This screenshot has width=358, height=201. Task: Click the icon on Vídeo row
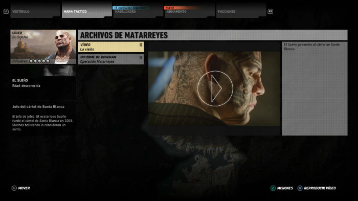pyautogui.click(x=141, y=45)
